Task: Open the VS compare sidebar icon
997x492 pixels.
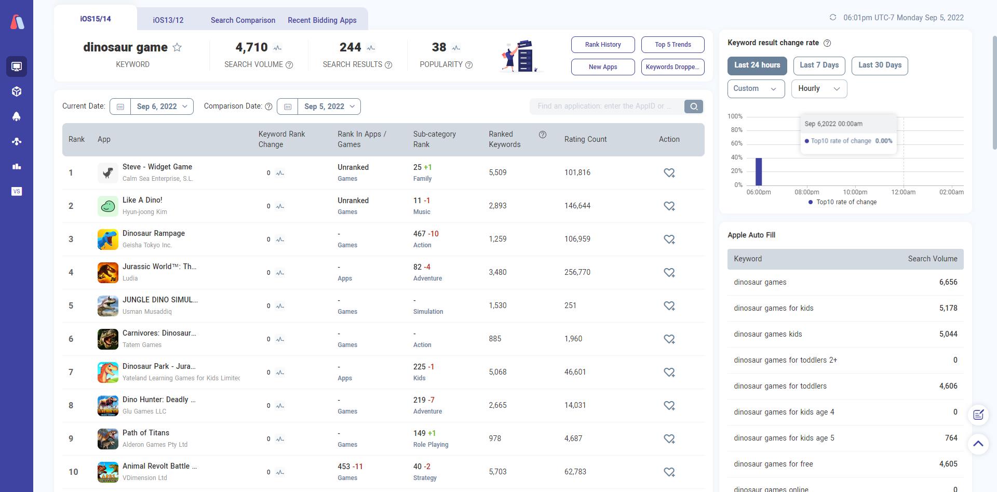Action: 17,191
